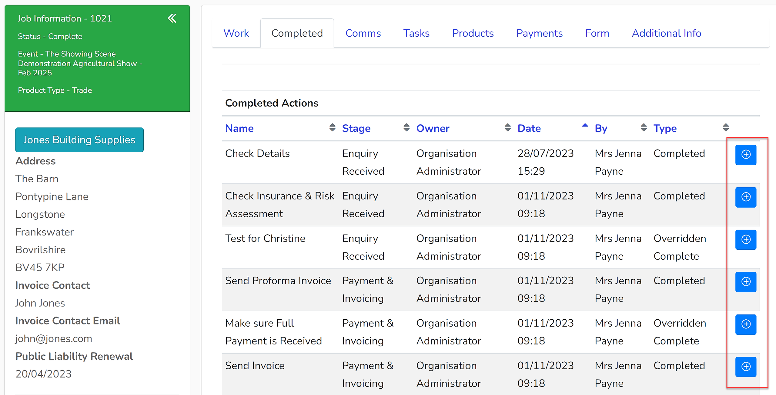Click the Name column header
This screenshot has width=776, height=395.
(239, 128)
